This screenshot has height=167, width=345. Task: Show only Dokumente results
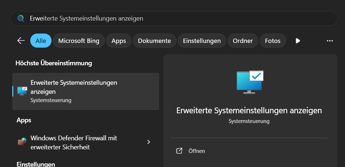[154, 41]
